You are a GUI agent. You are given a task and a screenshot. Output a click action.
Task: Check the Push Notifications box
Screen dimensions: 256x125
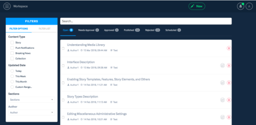pos(12,48)
